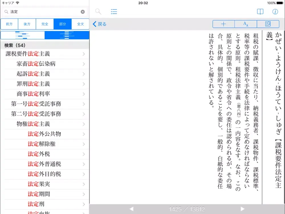Tap the battery indicator in status bar
285x214 pixels.
(x=280, y=3)
